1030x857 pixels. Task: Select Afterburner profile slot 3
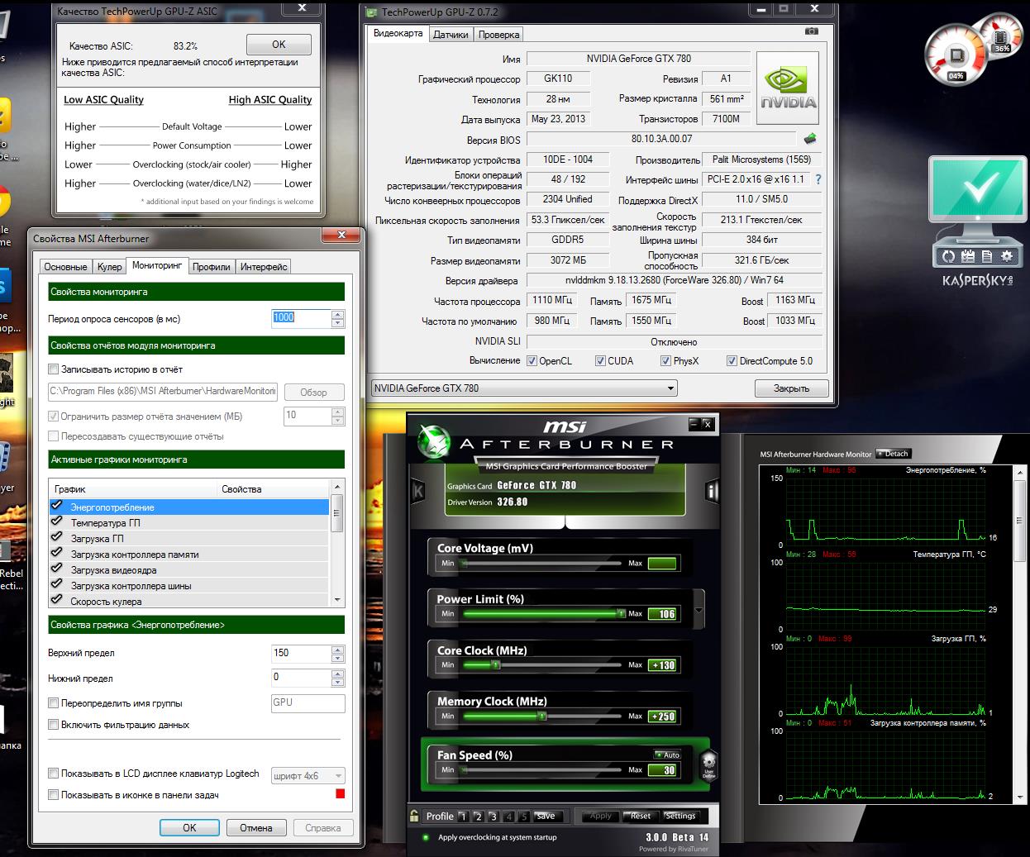493,817
